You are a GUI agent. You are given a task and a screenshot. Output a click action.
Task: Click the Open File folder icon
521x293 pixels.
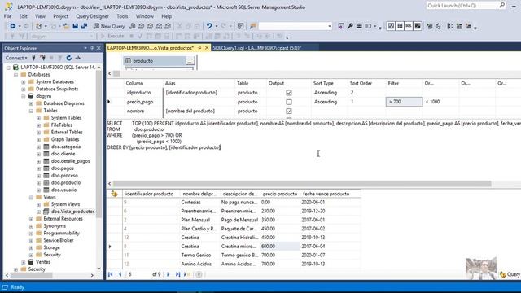coord(67,26)
